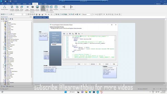Image resolution: width=167 pixels, height=94 pixels.
Task: Select Sequences in Model Explorer
Action: pyautogui.click(x=9, y=70)
